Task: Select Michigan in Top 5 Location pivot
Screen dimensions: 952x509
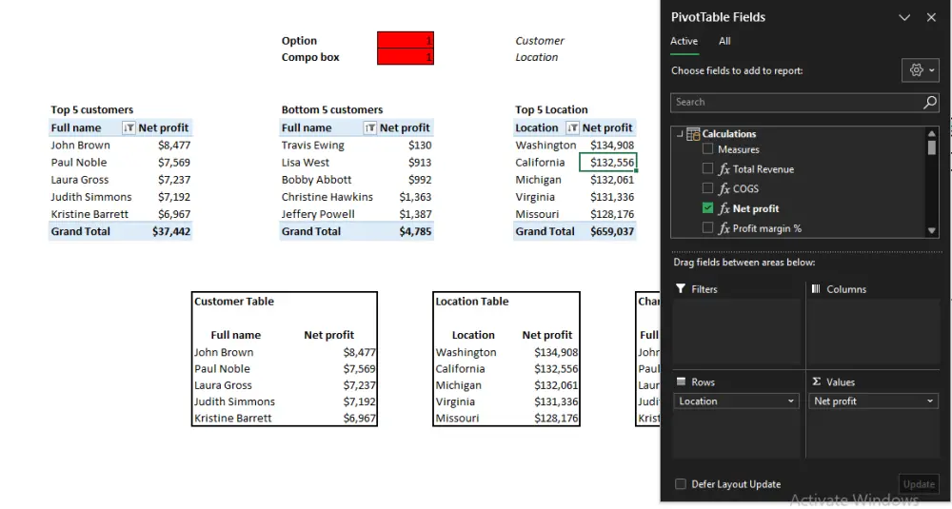Action: pyautogui.click(x=538, y=180)
